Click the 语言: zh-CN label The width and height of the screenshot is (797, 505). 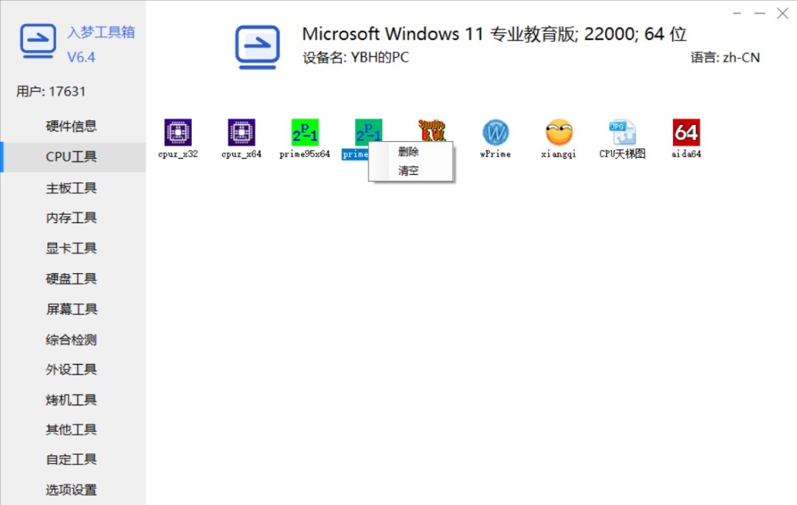point(725,58)
